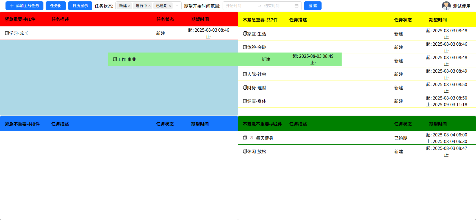
Task: Click 新建 status in 学习-成长 row
Action: tap(160, 33)
